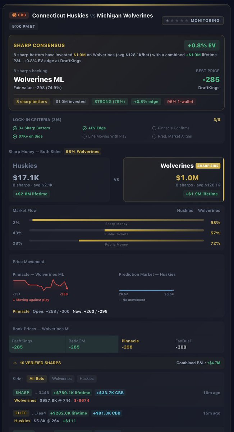This screenshot has width=234, height=432.
Task: Click the 15m ago timestamp
Action: tap(212, 413)
